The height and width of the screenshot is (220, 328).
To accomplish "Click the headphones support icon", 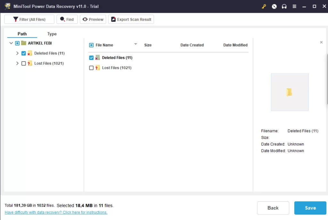I will [x=284, y=6].
